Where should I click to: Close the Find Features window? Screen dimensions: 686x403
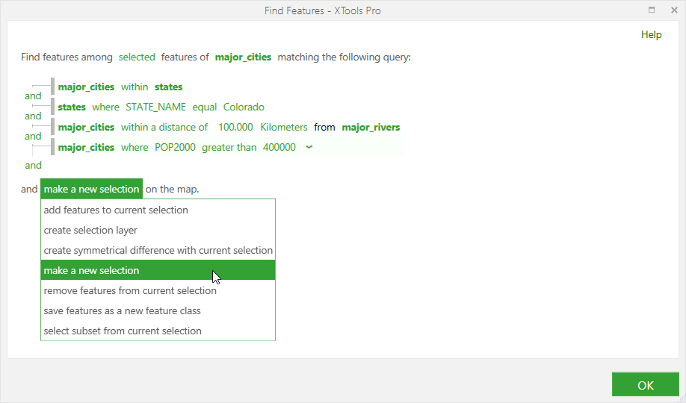click(674, 10)
